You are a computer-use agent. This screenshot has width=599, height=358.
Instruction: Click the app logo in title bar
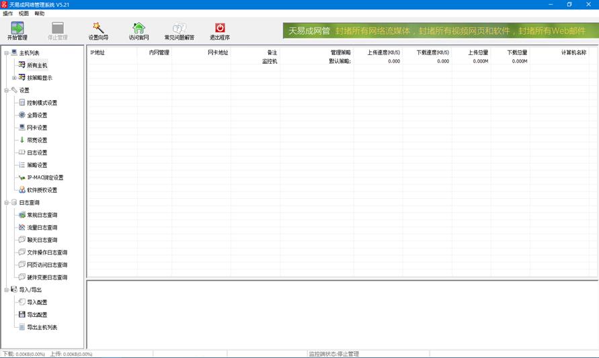click(4, 5)
